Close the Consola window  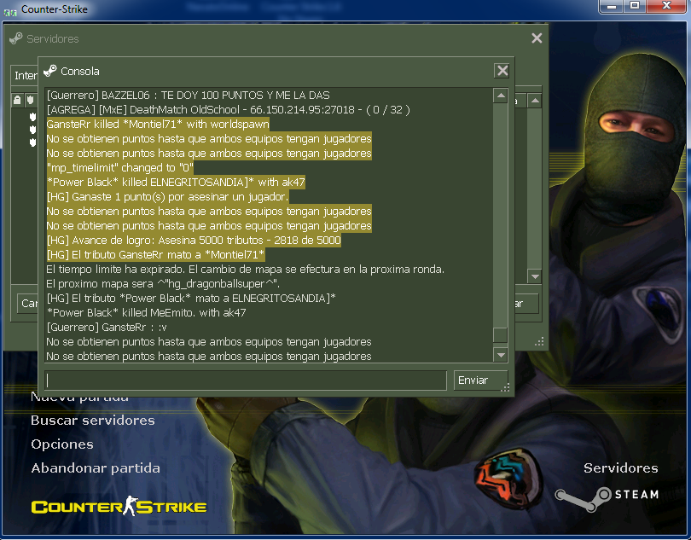coord(502,71)
